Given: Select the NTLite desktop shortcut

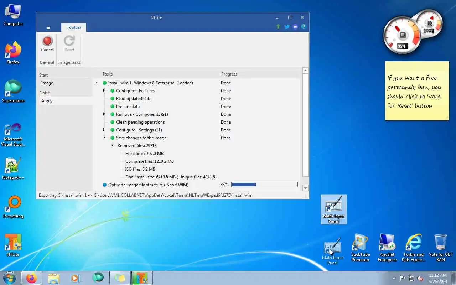Looking at the screenshot, I should pyautogui.click(x=13, y=246).
